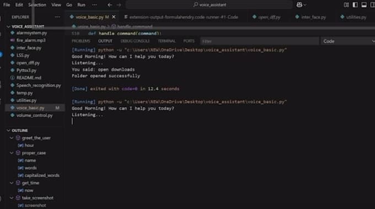
Task: Close the voice_basic.py tab
Action: (x=114, y=17)
